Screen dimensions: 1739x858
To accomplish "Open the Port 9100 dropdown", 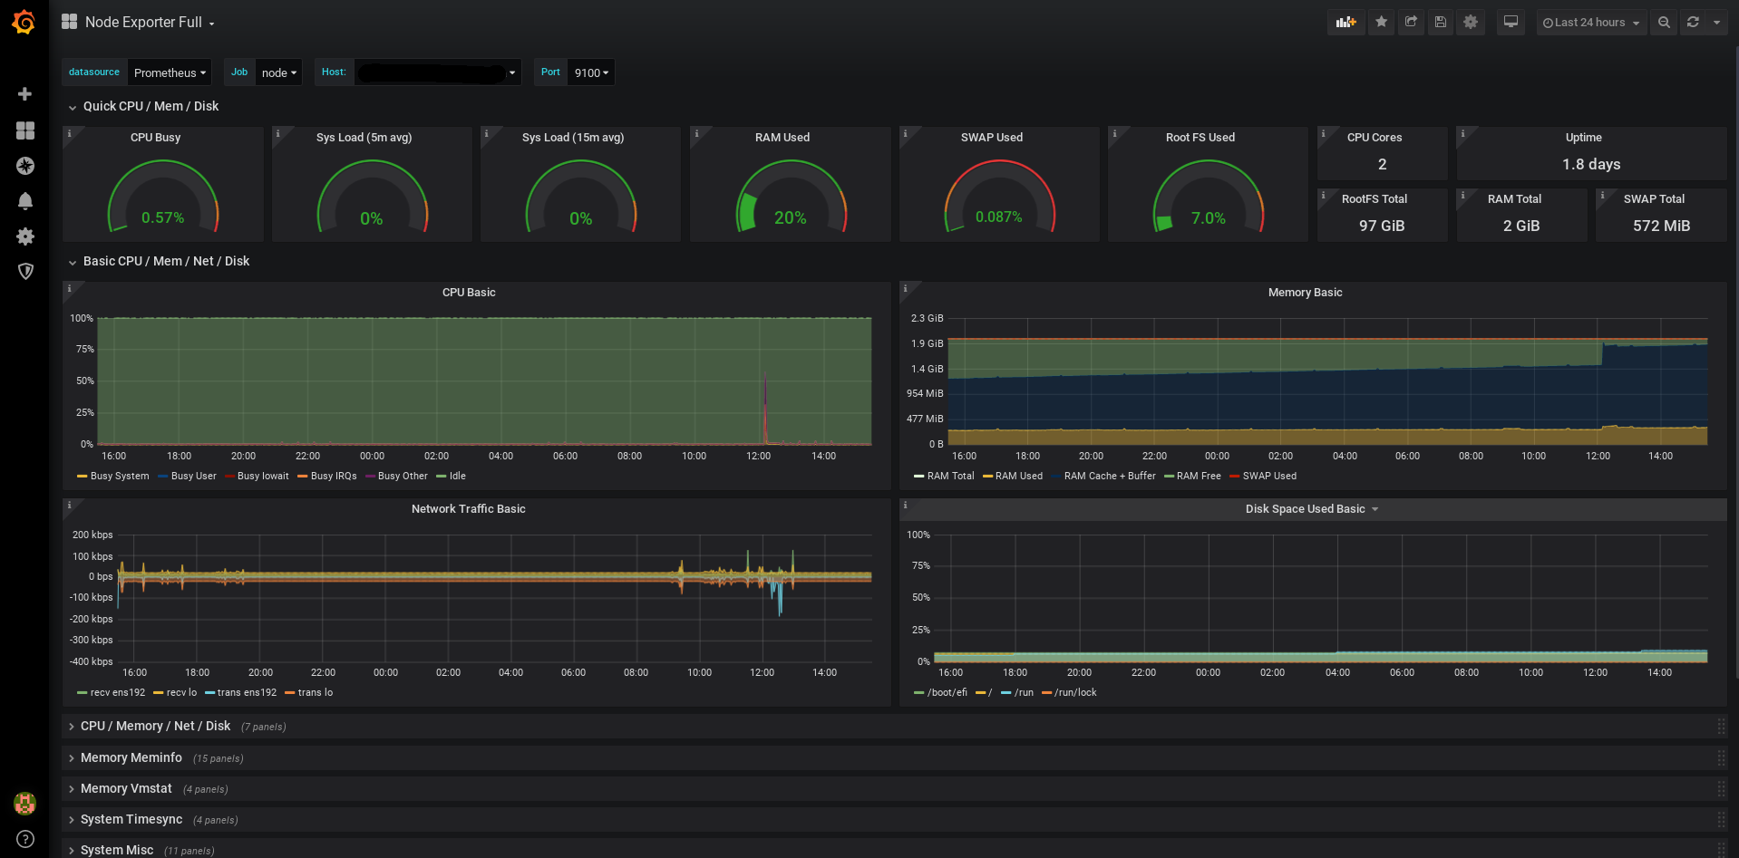I will [590, 72].
